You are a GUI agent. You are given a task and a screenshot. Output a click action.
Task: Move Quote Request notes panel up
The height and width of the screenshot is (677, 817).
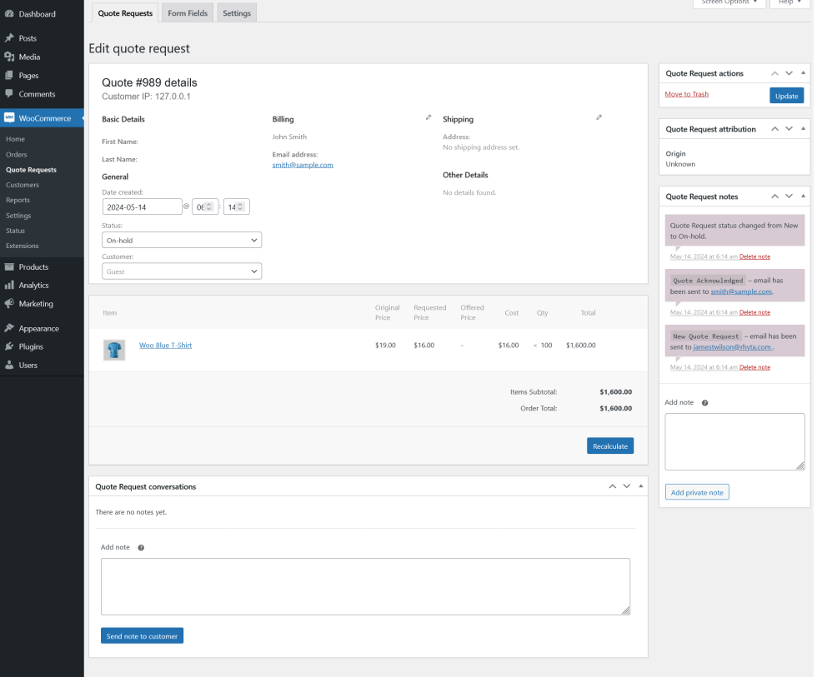[774, 197]
